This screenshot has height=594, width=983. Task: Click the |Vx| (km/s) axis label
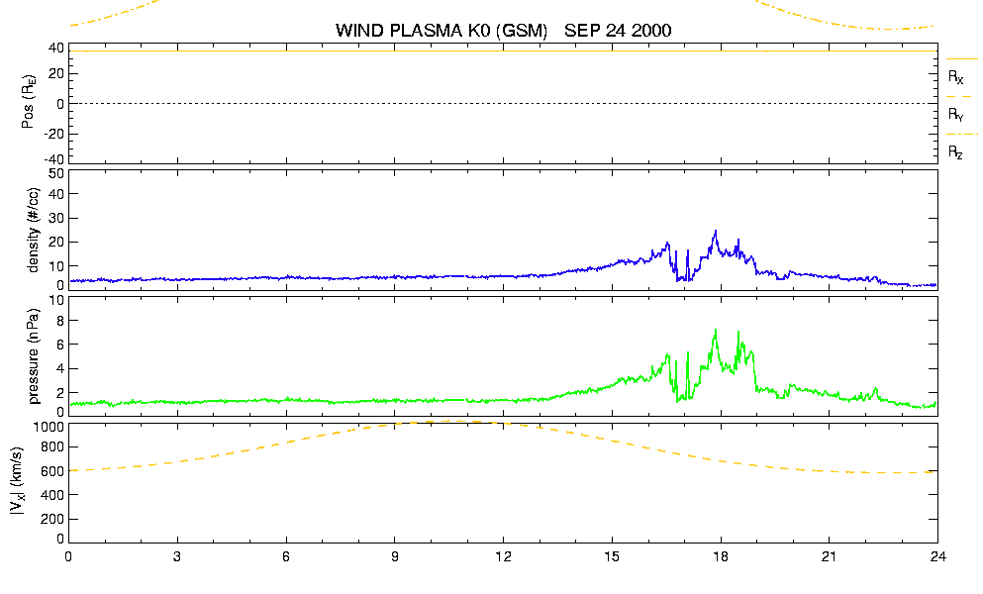18,481
